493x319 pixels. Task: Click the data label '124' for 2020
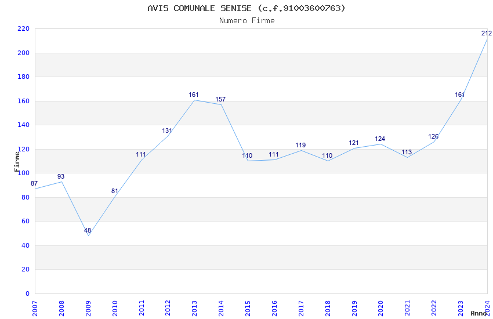pyautogui.click(x=380, y=139)
